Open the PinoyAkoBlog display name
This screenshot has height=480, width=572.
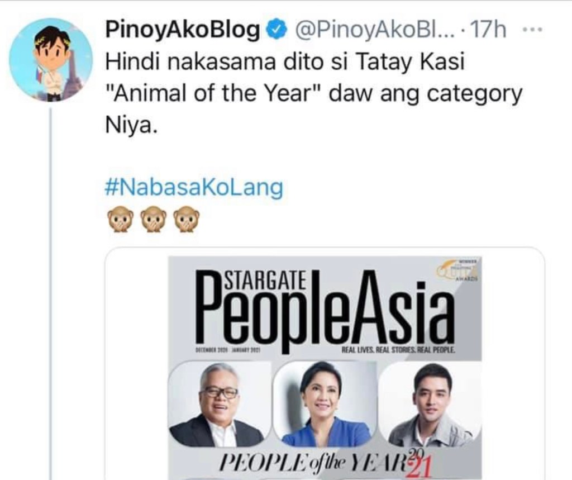183,30
